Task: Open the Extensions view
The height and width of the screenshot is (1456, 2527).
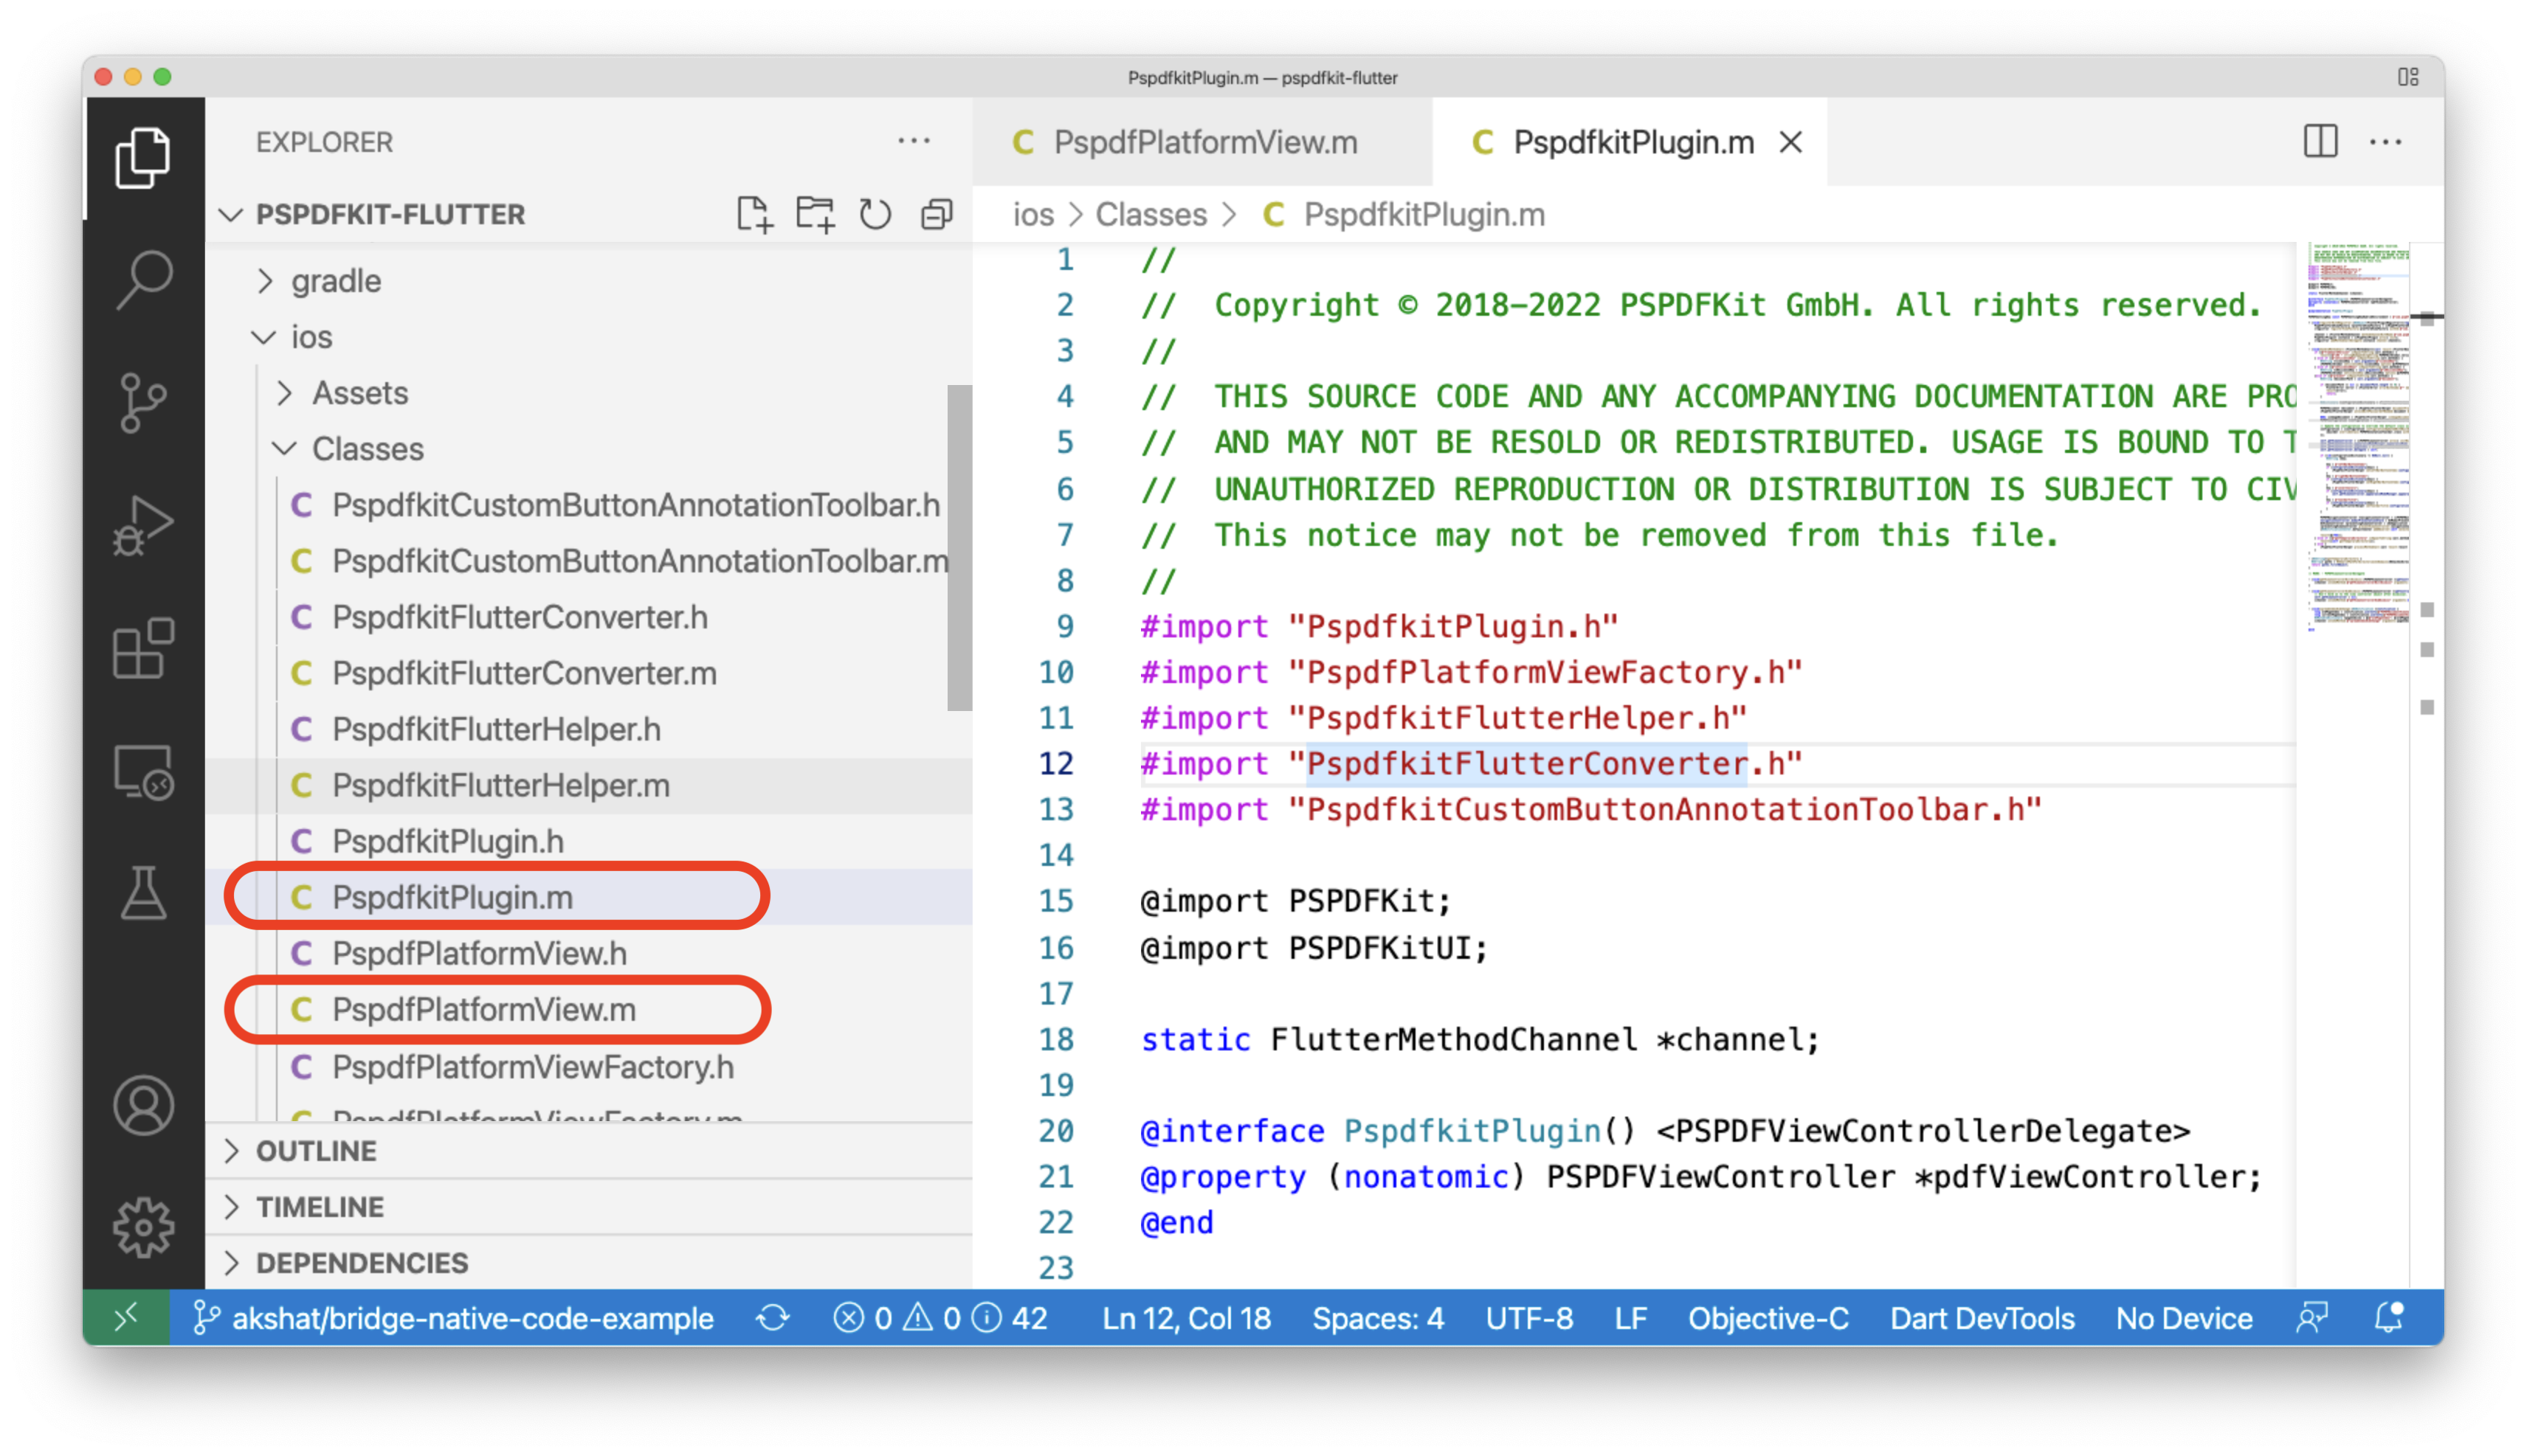Action: (144, 650)
